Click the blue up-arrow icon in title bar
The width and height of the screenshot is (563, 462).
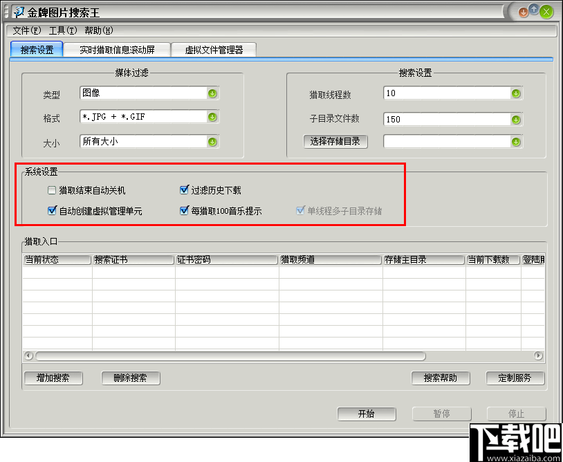(x=535, y=10)
